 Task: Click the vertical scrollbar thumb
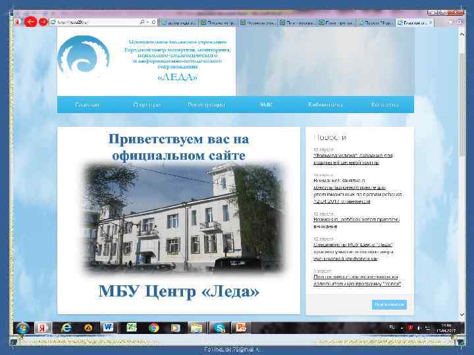tap(461, 104)
